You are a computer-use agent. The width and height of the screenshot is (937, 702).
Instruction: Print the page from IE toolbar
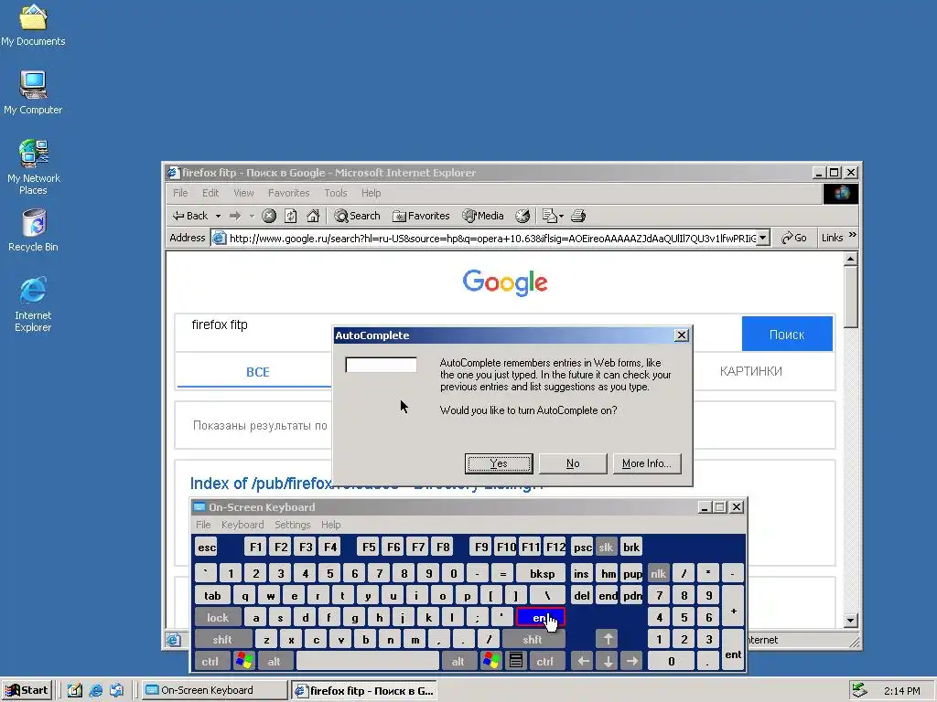point(578,216)
